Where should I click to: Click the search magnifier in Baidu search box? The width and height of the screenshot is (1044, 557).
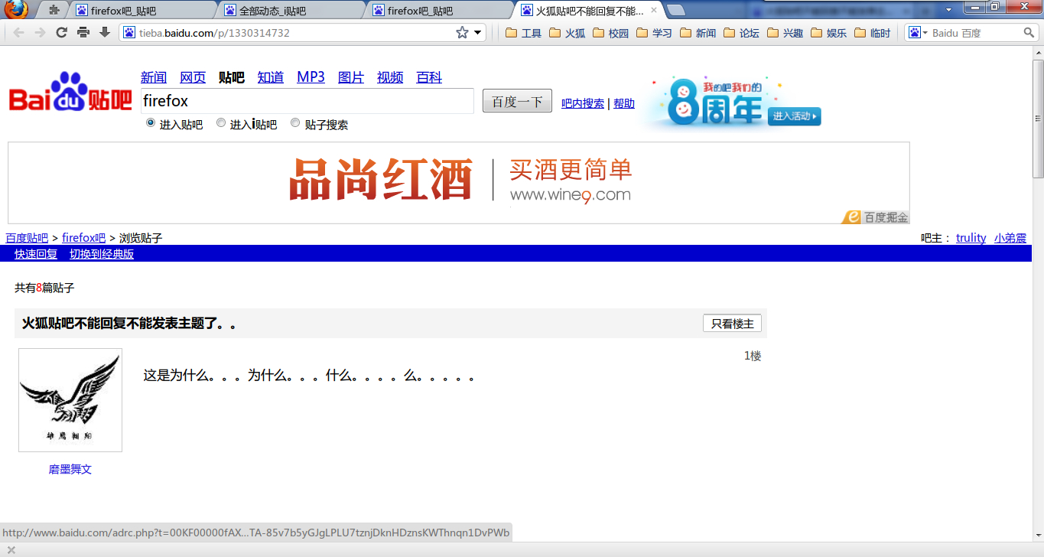point(1029,33)
